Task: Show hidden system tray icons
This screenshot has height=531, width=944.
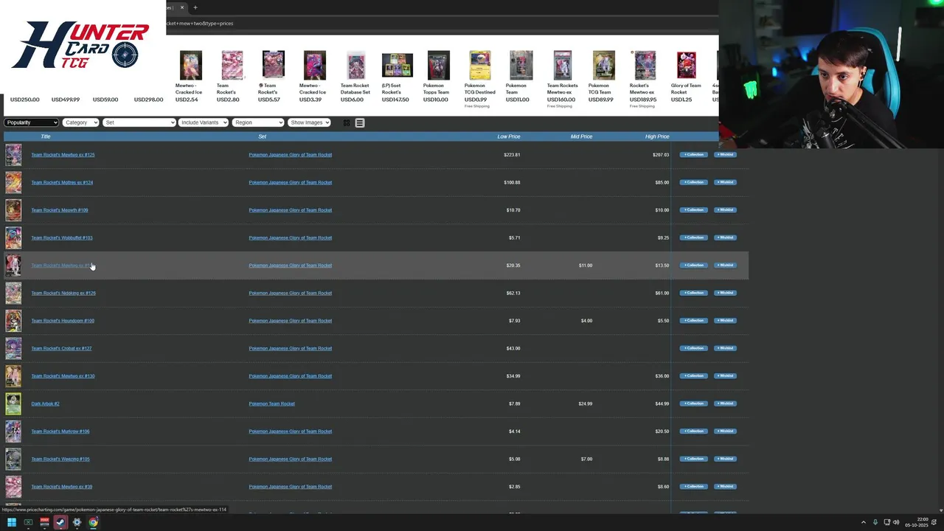Action: (x=864, y=522)
